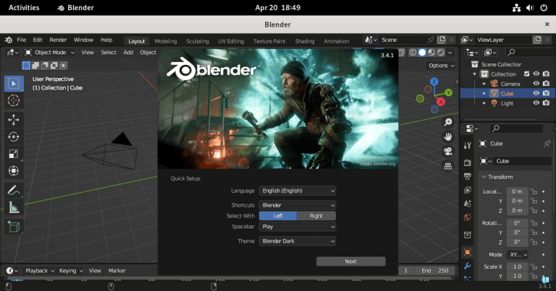
Task: Click the zoom magnifier viewport icon
Action: pos(448,122)
